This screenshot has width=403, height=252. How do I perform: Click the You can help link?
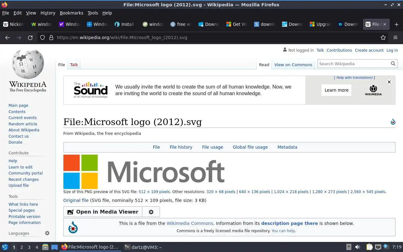(283, 231)
